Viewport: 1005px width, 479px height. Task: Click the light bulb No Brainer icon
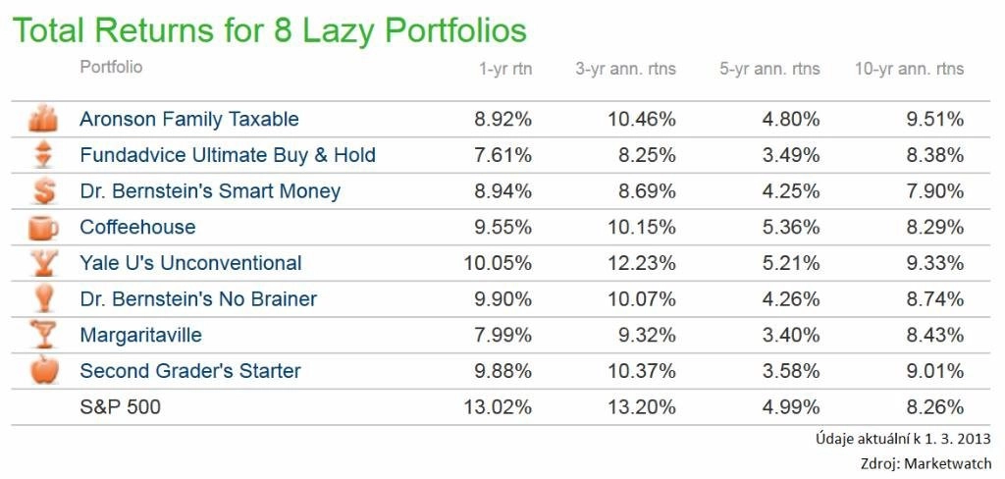coord(43,298)
